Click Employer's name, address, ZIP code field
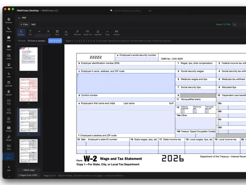Viewport: 246px width, 185px height. point(126,83)
